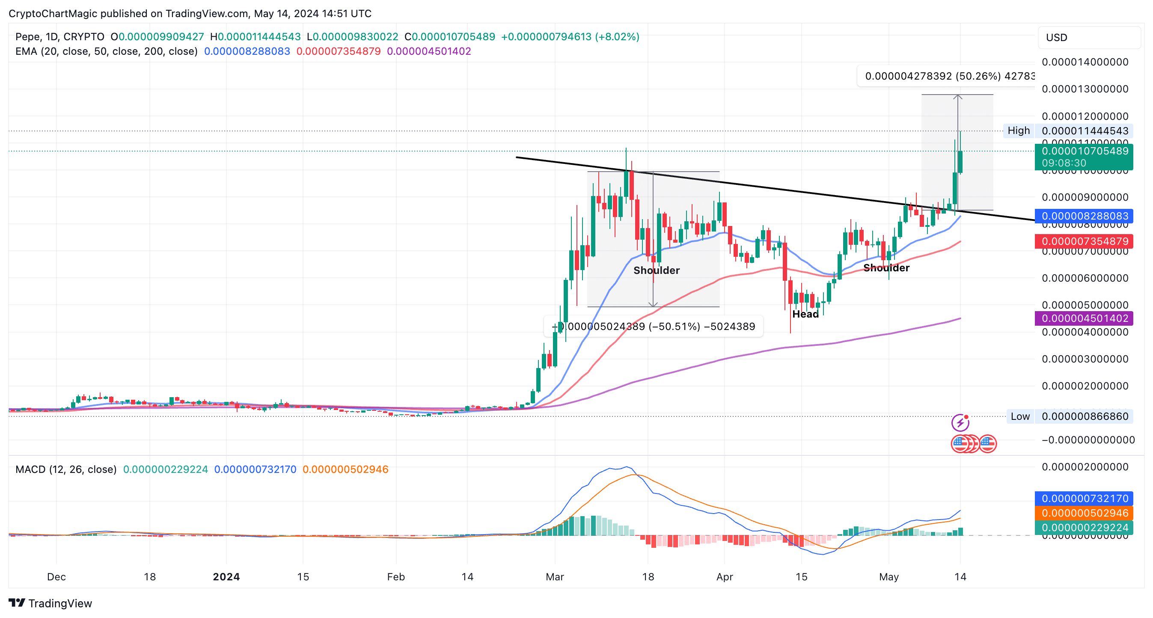Click the Feb label on time axis
Screen dimensions: 1153x618
(396, 577)
